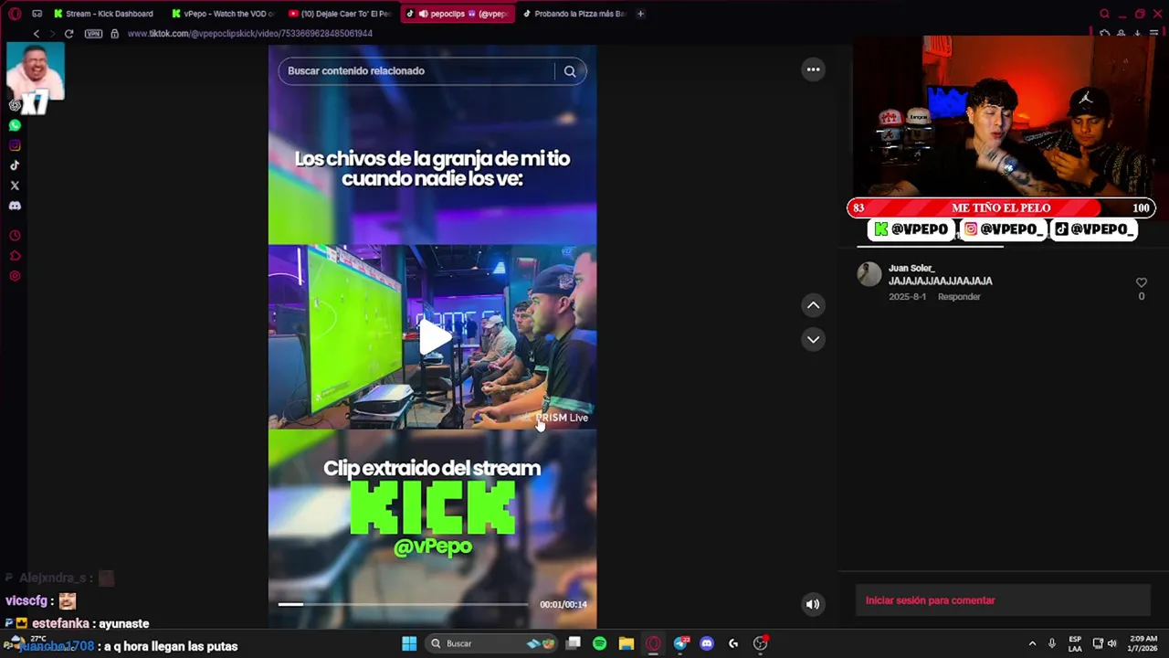Click Juan Soler_ avatar thumbnail
1169x658 pixels.
pyautogui.click(x=869, y=274)
